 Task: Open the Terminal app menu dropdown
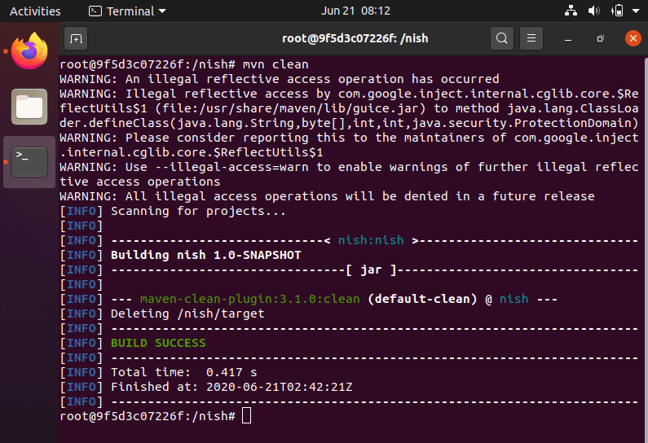(x=126, y=11)
